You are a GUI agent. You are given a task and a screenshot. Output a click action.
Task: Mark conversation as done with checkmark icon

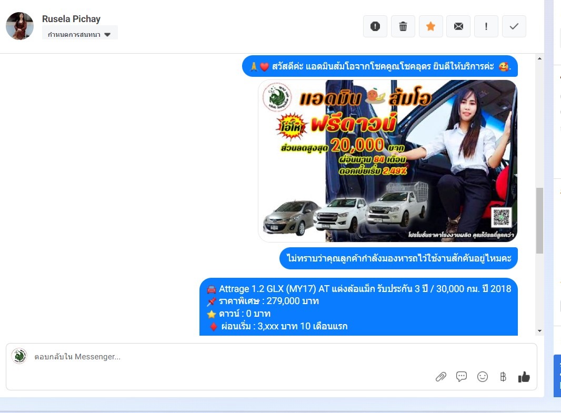click(514, 26)
